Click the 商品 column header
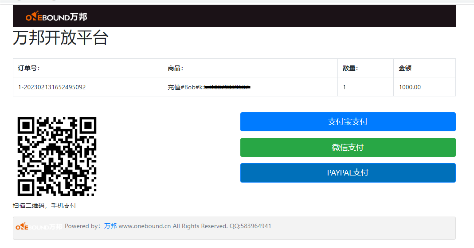474x248 pixels. point(176,68)
